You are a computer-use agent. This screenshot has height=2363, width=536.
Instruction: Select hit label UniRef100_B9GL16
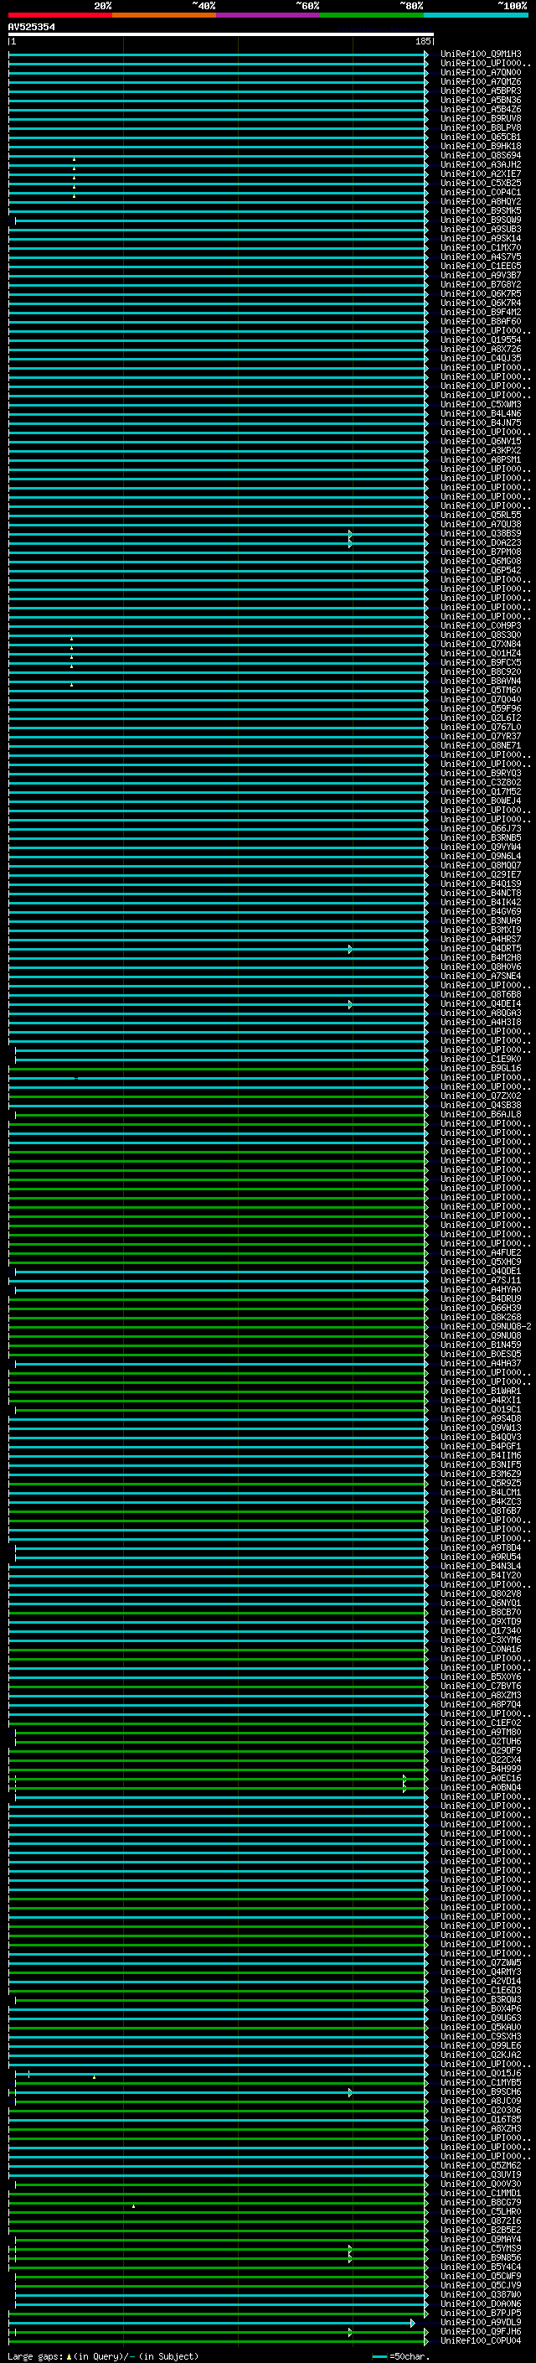tap(481, 1068)
